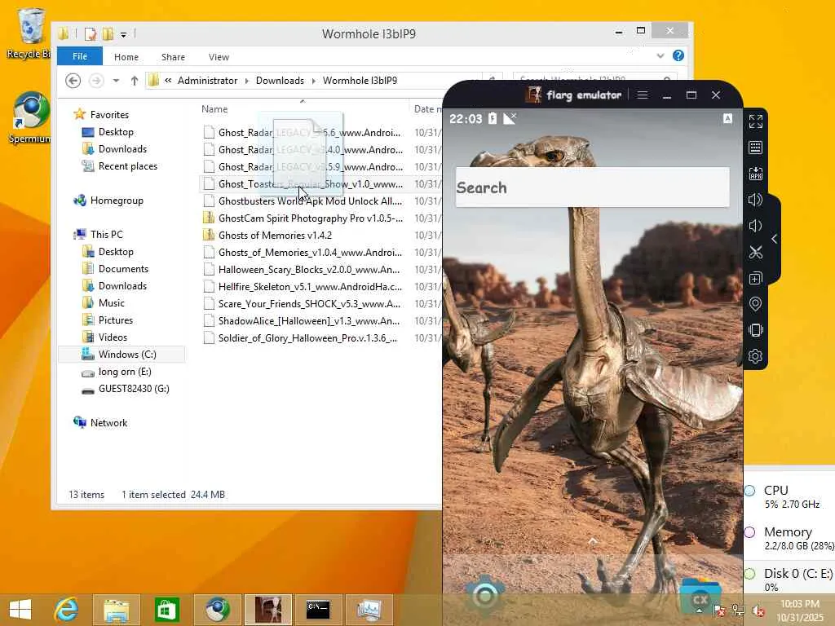Expand the app drawer up-arrow in emulator

[593, 541]
